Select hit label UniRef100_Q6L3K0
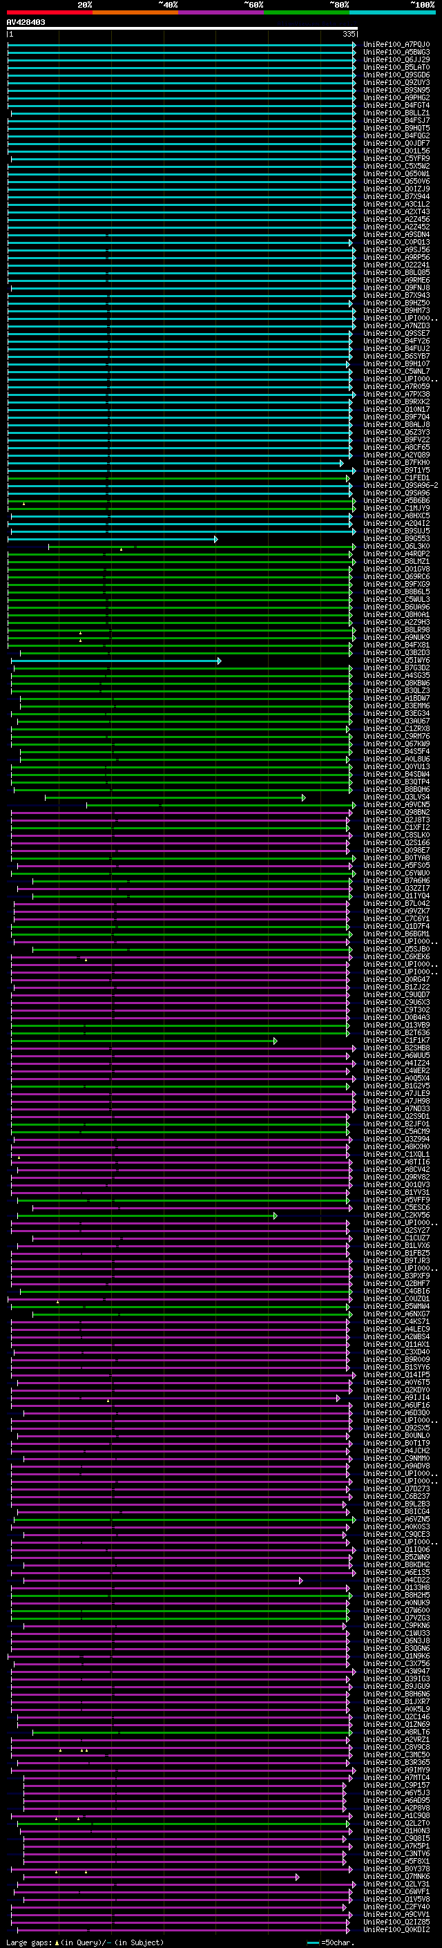442x1948 pixels. click(396, 546)
